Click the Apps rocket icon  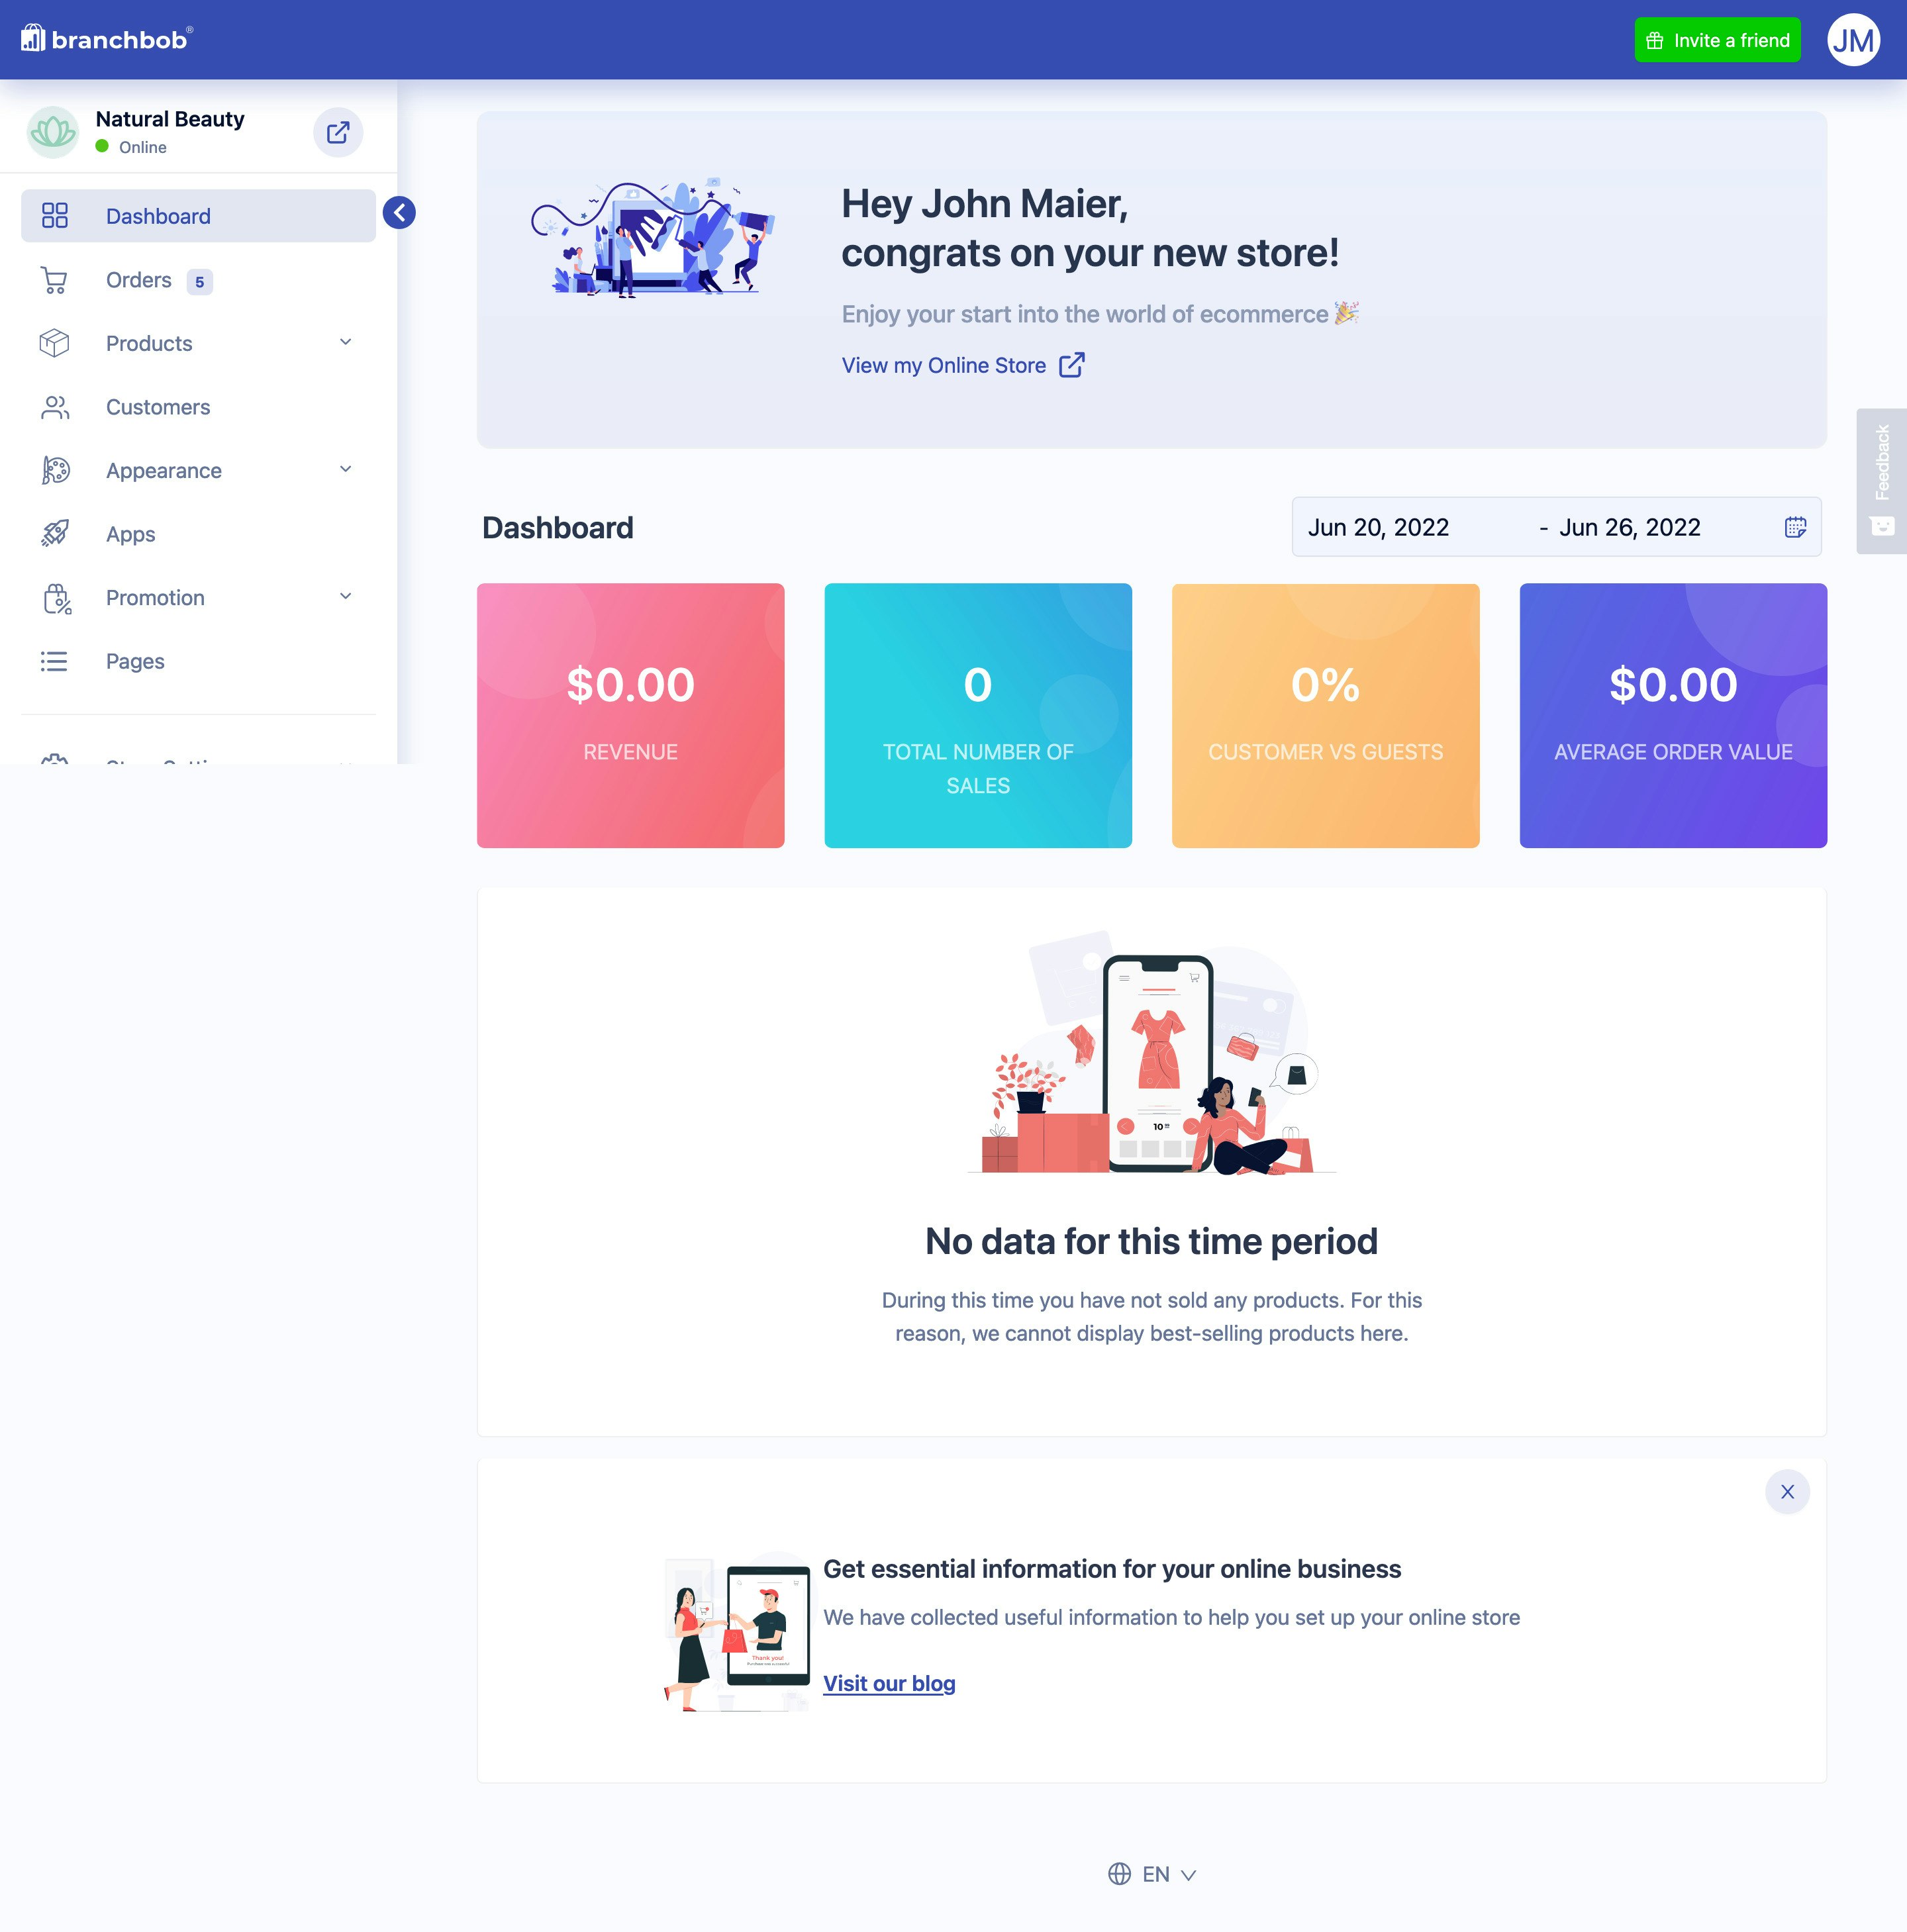(54, 534)
